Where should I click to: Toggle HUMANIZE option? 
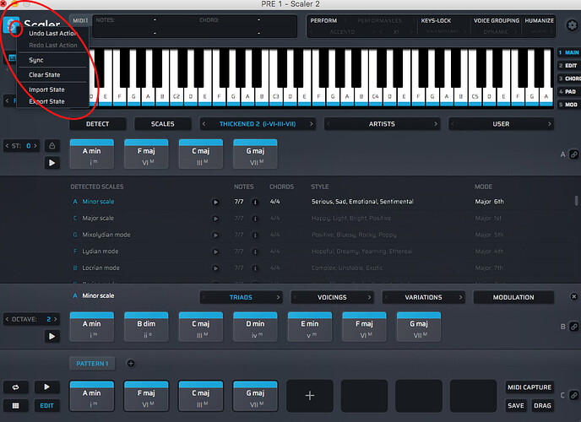point(539,21)
